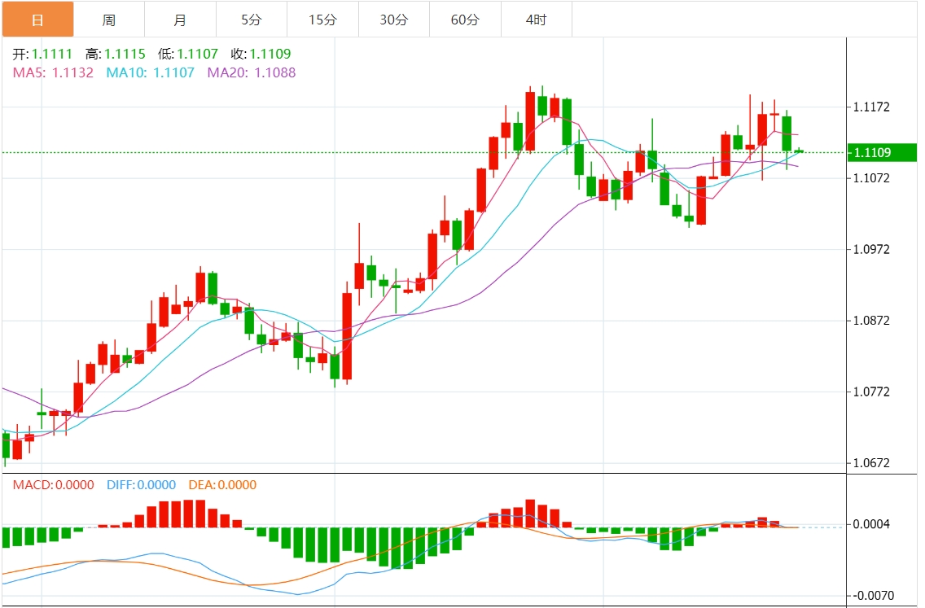This screenshot has height=608, width=925.
Task: Switch to the 4时 timeframe tab
Action: pos(537,20)
